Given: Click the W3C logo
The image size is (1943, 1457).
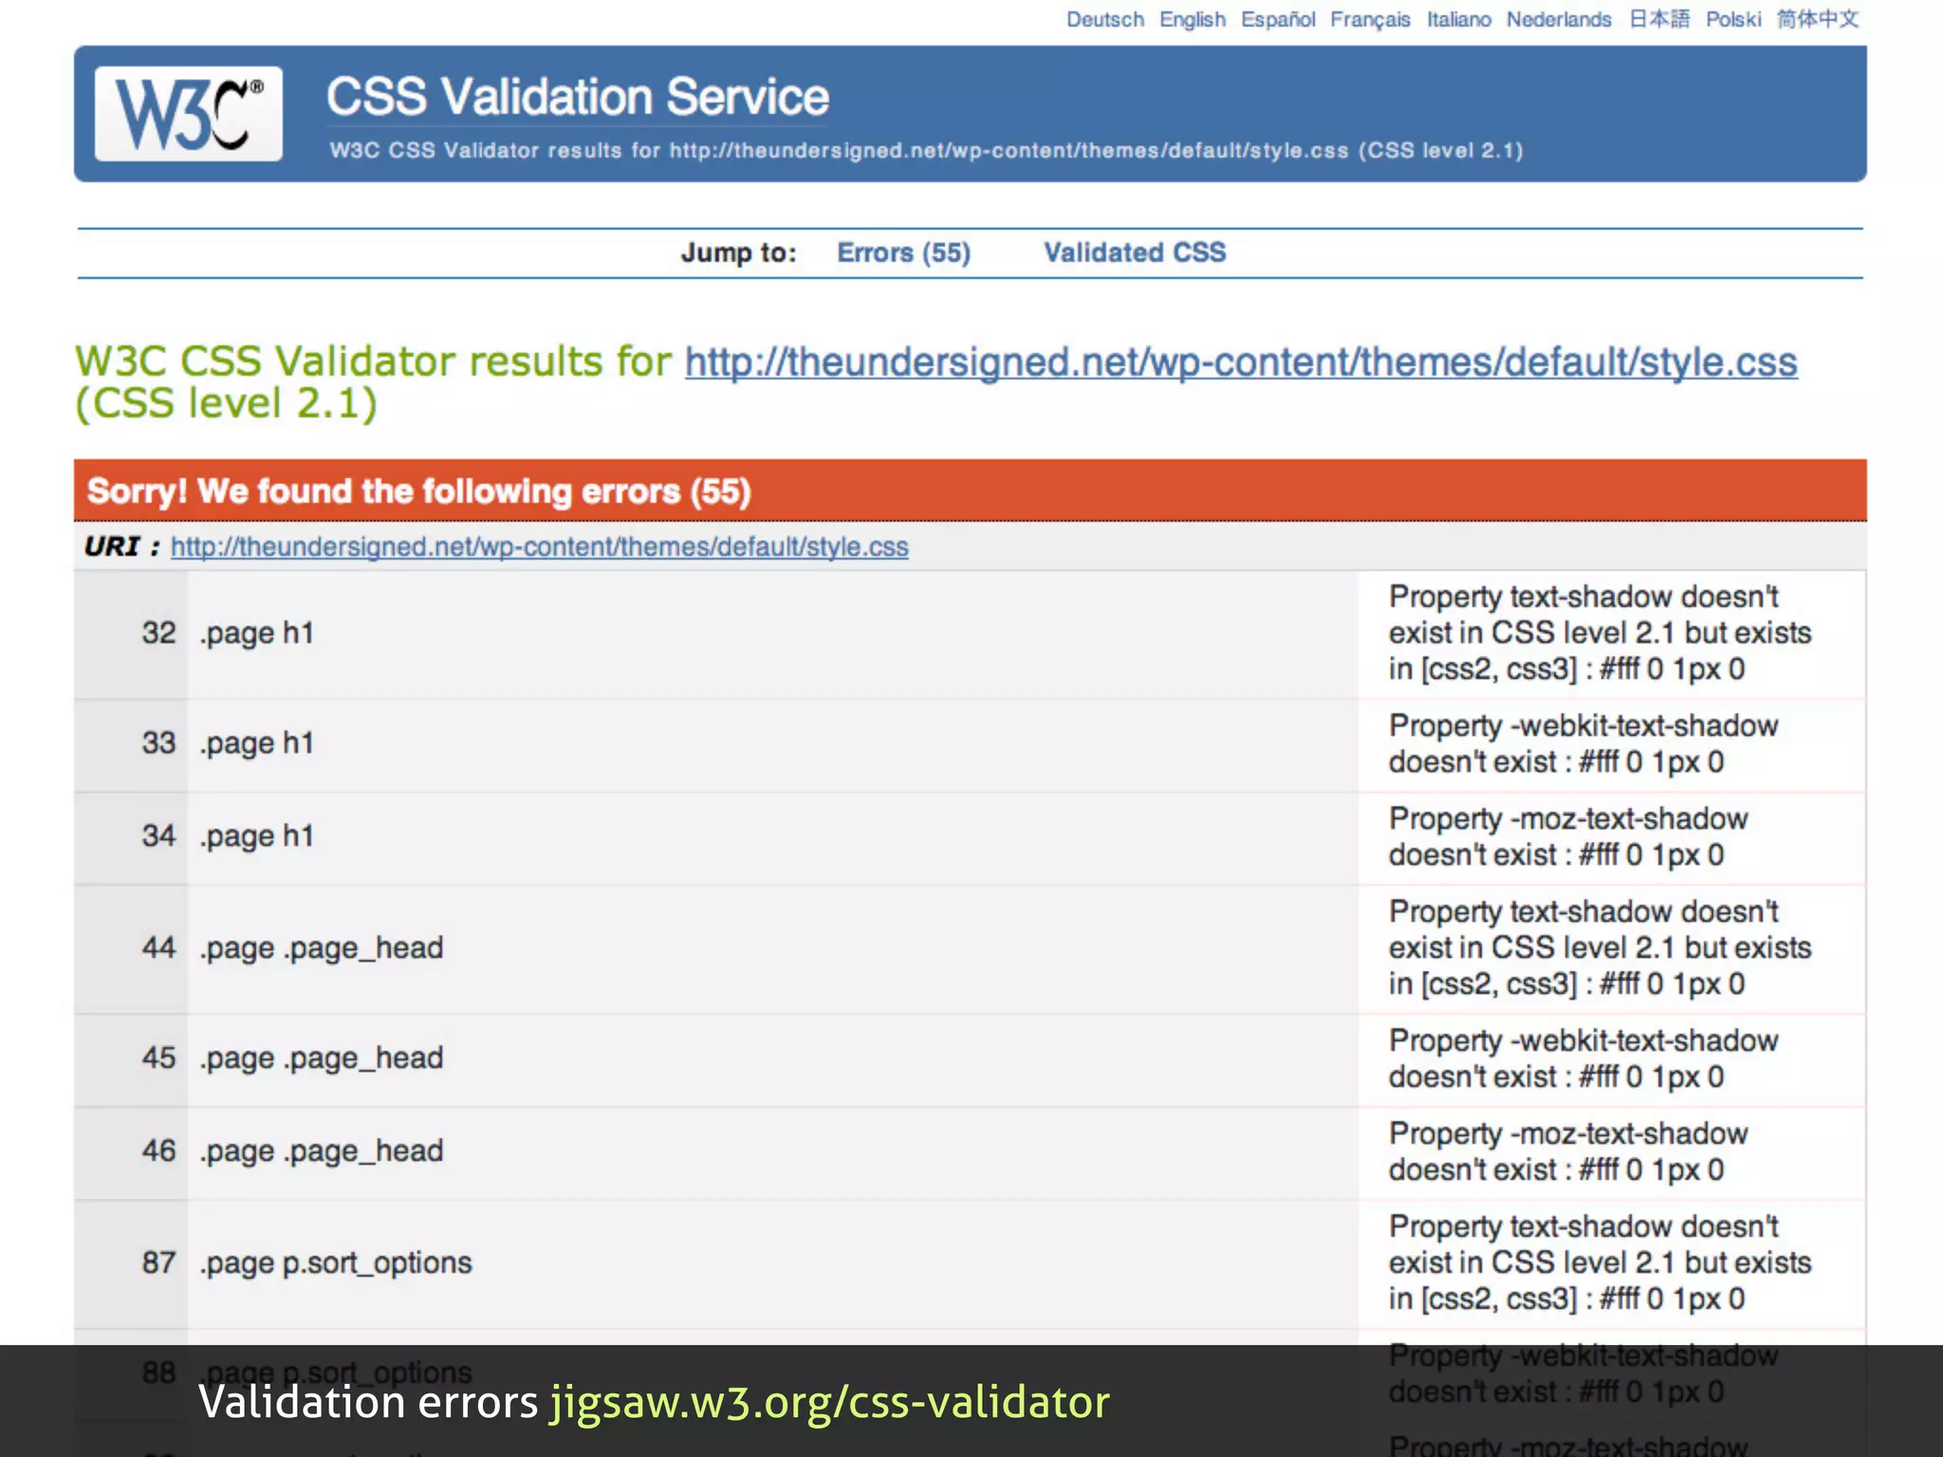Looking at the screenshot, I should [188, 114].
